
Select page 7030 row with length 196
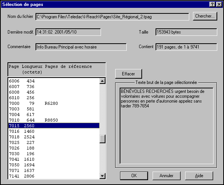tap(54, 154)
